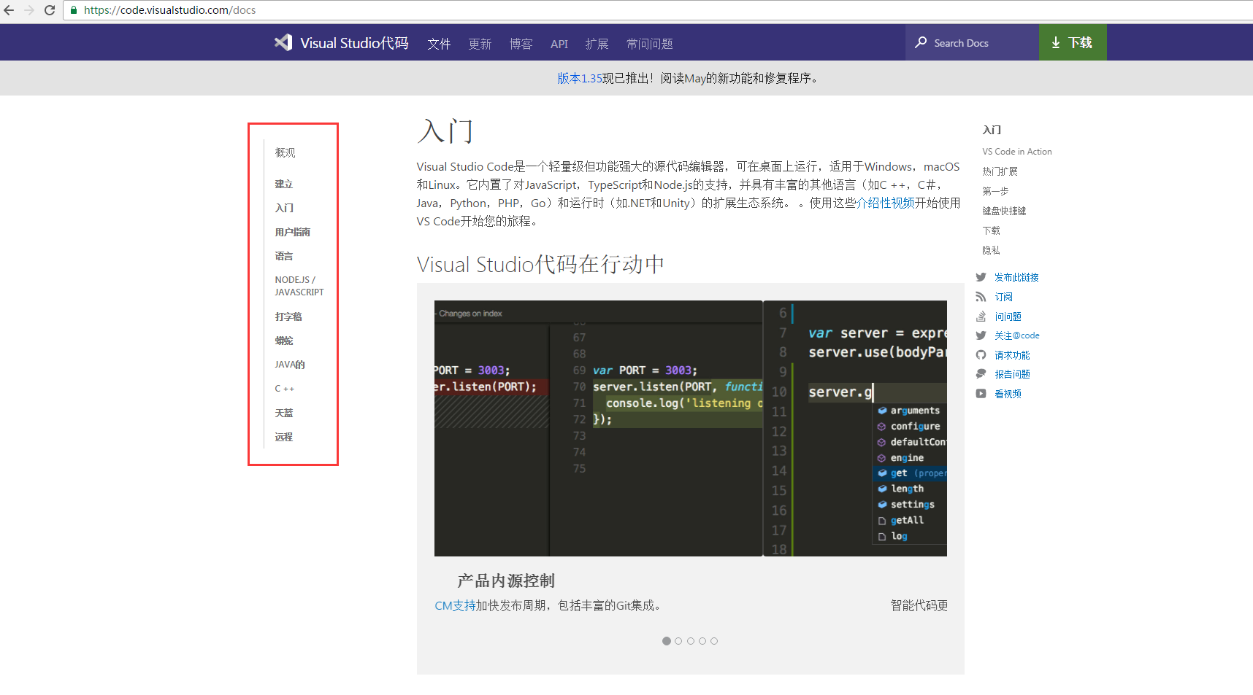Click the search magnifier icon
This screenshot has height=695, width=1253.
921,42
